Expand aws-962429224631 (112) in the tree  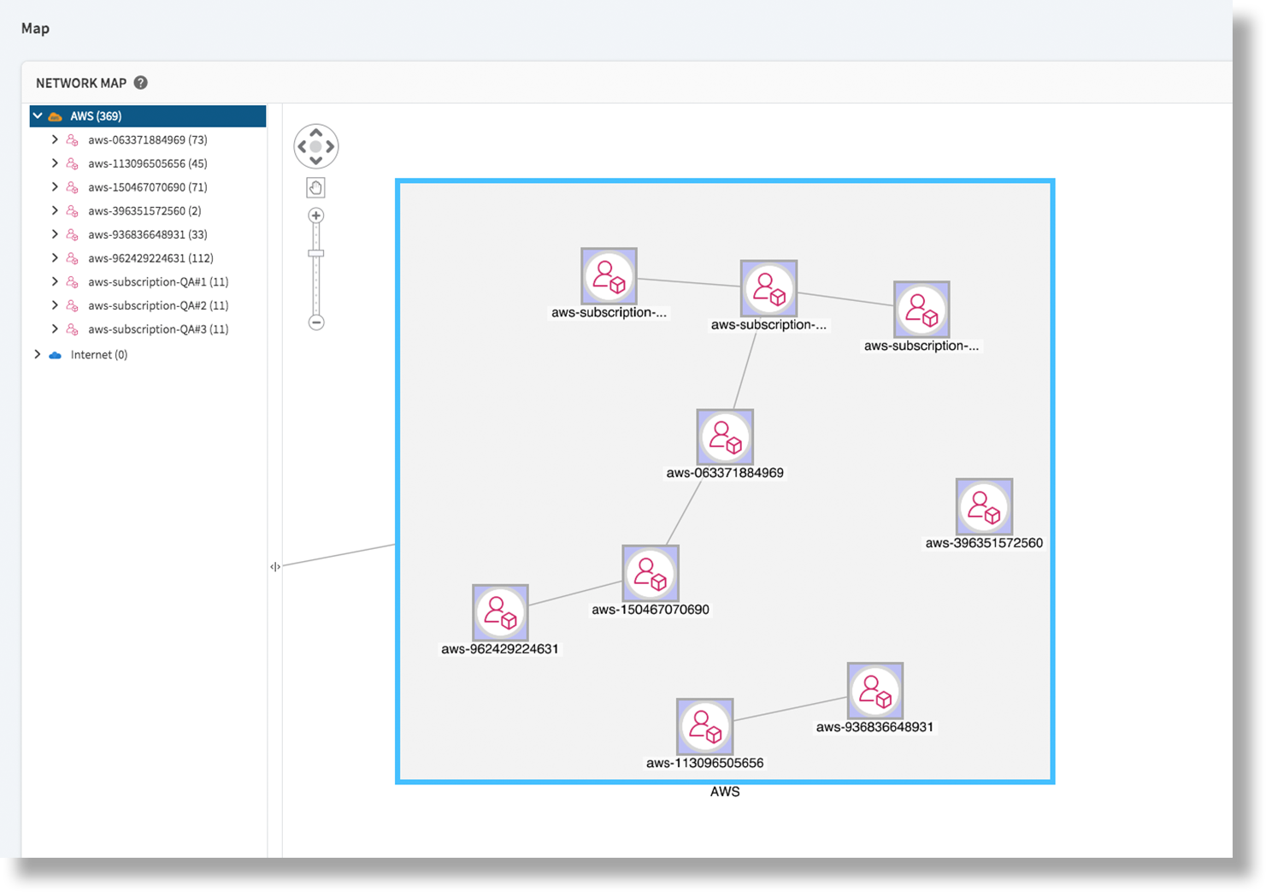tap(55, 257)
